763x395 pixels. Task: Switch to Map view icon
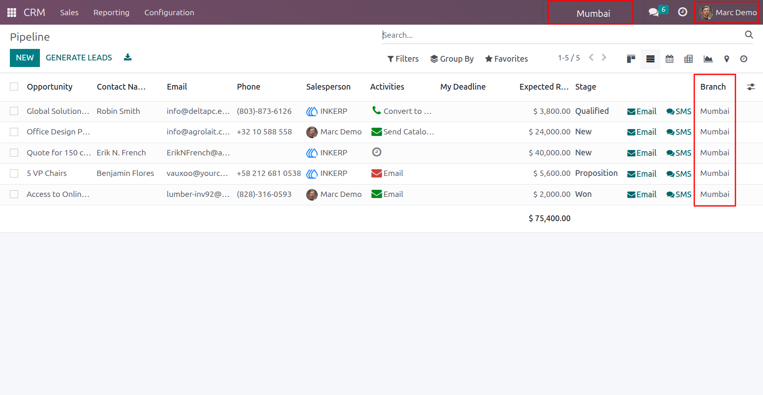pyautogui.click(x=727, y=59)
